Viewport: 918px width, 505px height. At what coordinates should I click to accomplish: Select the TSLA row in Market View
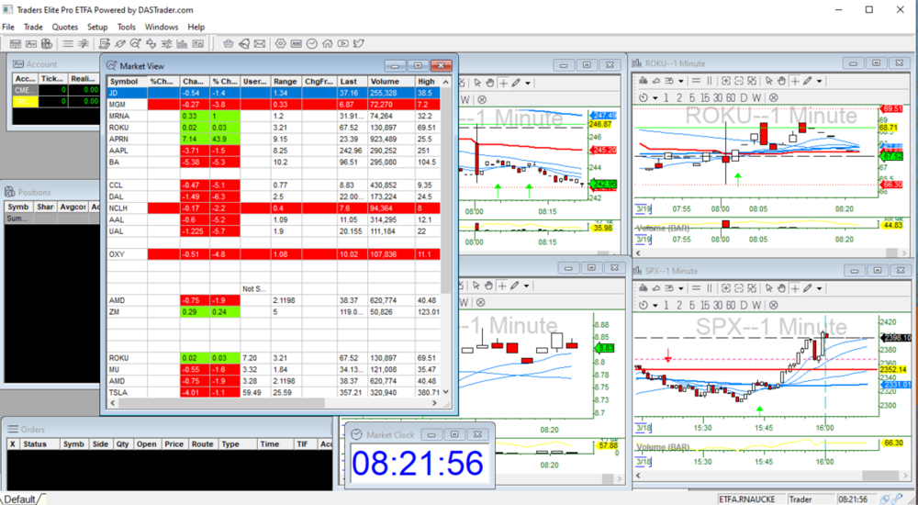tap(119, 392)
